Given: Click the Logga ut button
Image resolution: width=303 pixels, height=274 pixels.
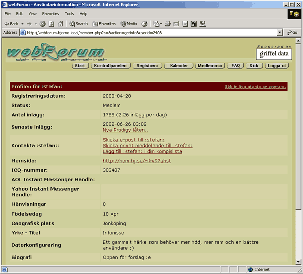Looking at the screenshot, I should point(277,66).
